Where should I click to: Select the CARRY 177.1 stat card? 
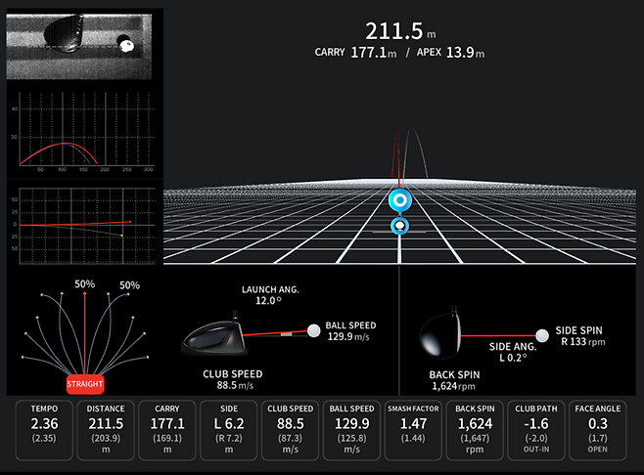pyautogui.click(x=167, y=430)
